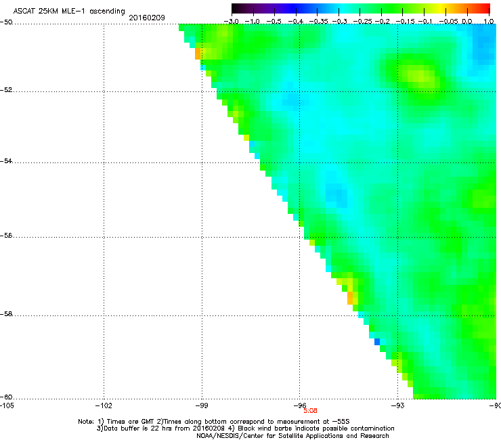This screenshot has width=501, height=440.
Task: Click the -56 latitude axis label
Action: click(6, 236)
